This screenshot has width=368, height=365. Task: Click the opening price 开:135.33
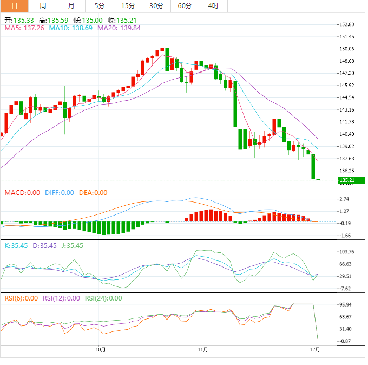point(19,21)
